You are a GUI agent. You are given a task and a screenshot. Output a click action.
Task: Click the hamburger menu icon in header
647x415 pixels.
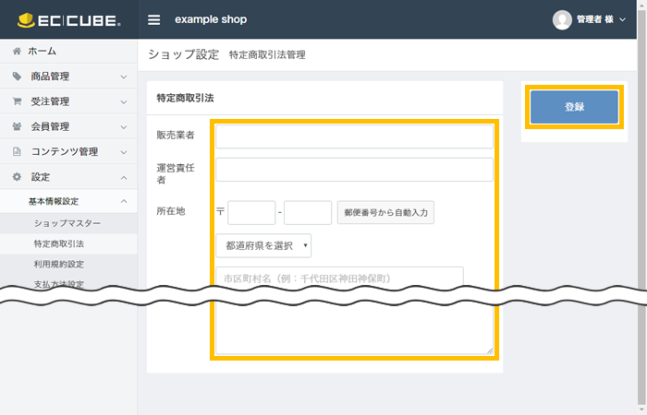[153, 19]
